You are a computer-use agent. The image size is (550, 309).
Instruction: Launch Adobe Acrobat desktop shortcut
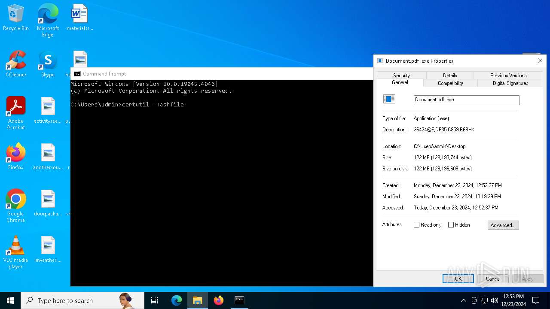16,113
